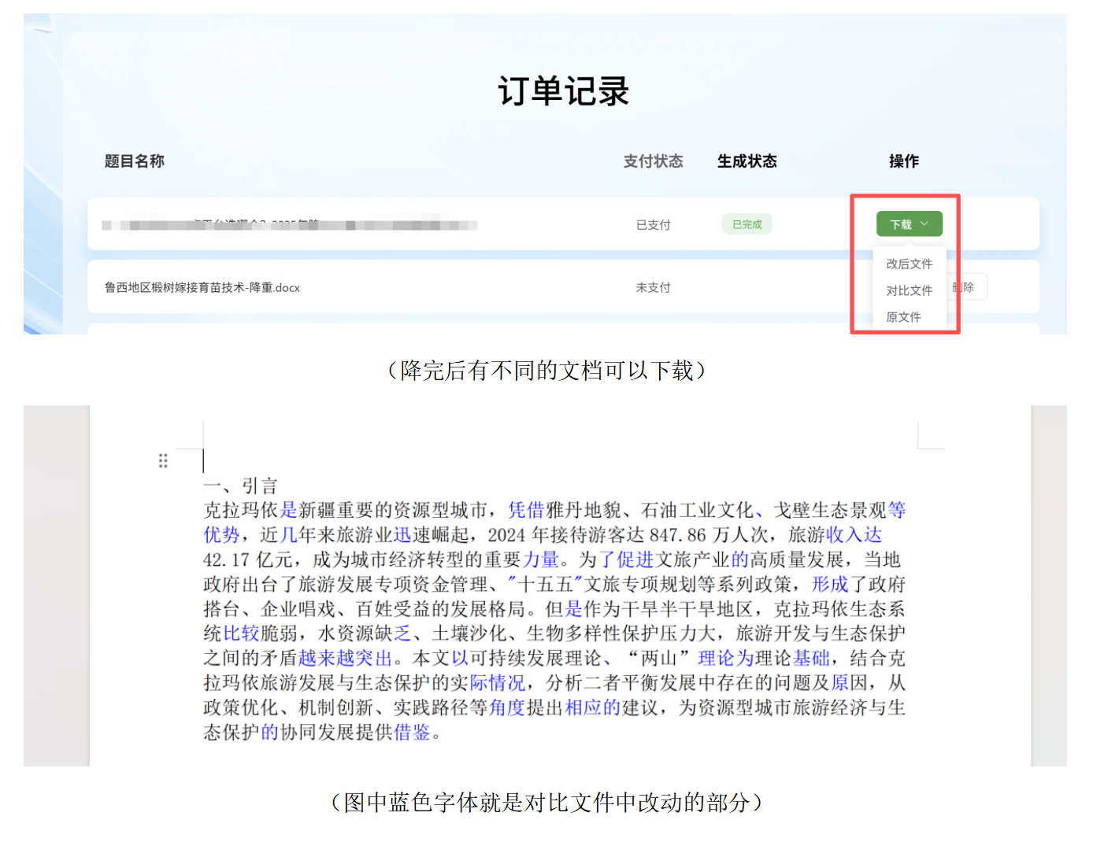Screen dimensions: 1093x842
Task: Click the blue word 凭借 in the paragraph
Action: click(x=526, y=511)
